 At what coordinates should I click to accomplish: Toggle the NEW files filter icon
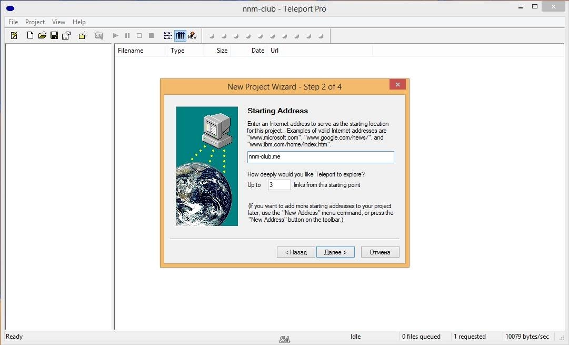pyautogui.click(x=192, y=35)
